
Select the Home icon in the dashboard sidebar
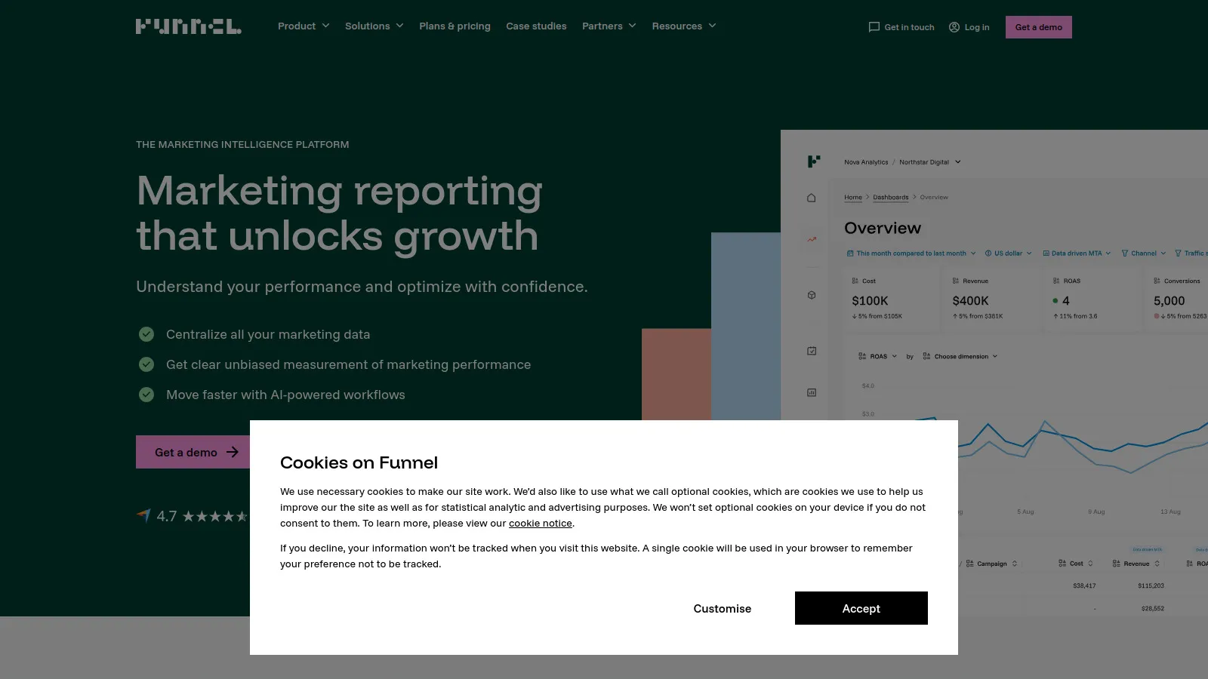(812, 198)
